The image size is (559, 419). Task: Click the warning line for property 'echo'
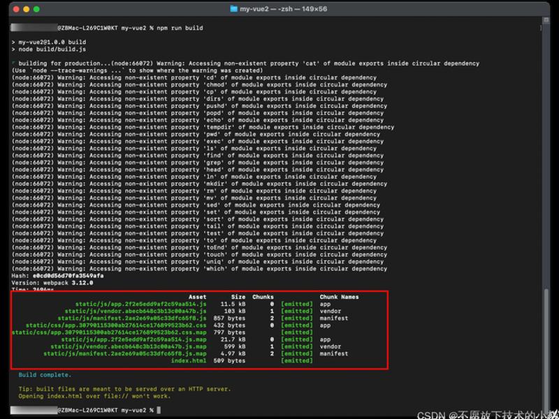coord(198,120)
